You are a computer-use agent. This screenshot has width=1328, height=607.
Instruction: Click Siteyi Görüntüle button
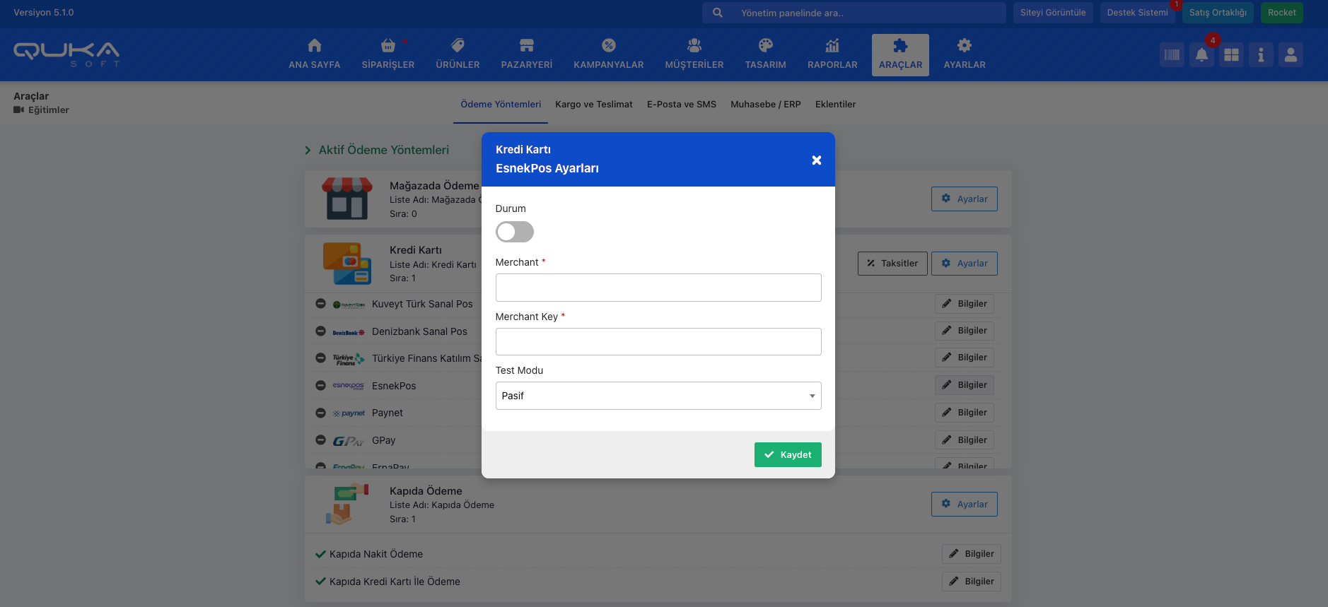[x=1052, y=13]
